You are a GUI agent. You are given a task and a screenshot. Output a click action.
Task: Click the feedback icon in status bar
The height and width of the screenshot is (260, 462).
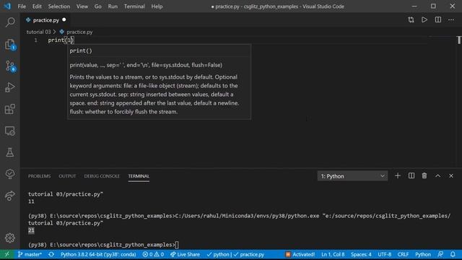(440, 254)
